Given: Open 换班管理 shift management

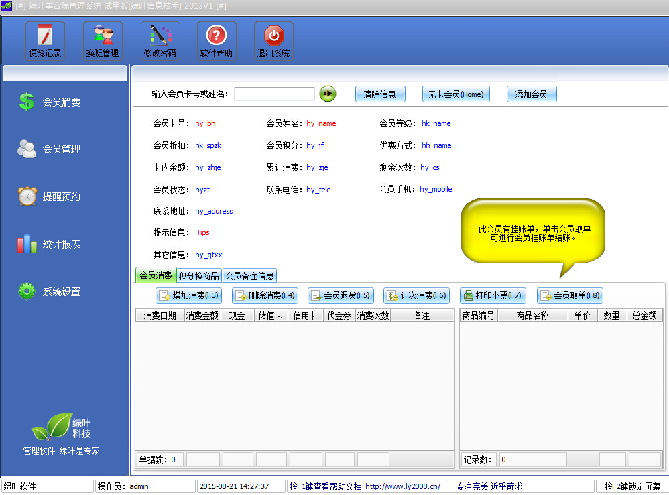Looking at the screenshot, I should pyautogui.click(x=102, y=40).
